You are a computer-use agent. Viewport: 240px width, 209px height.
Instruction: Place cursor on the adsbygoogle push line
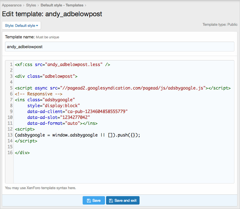click(77, 135)
